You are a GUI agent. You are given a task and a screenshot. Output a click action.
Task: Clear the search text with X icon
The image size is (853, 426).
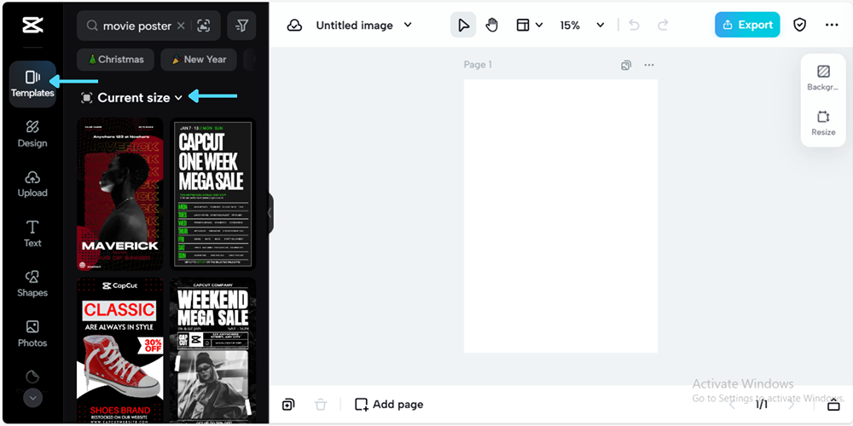click(x=181, y=26)
